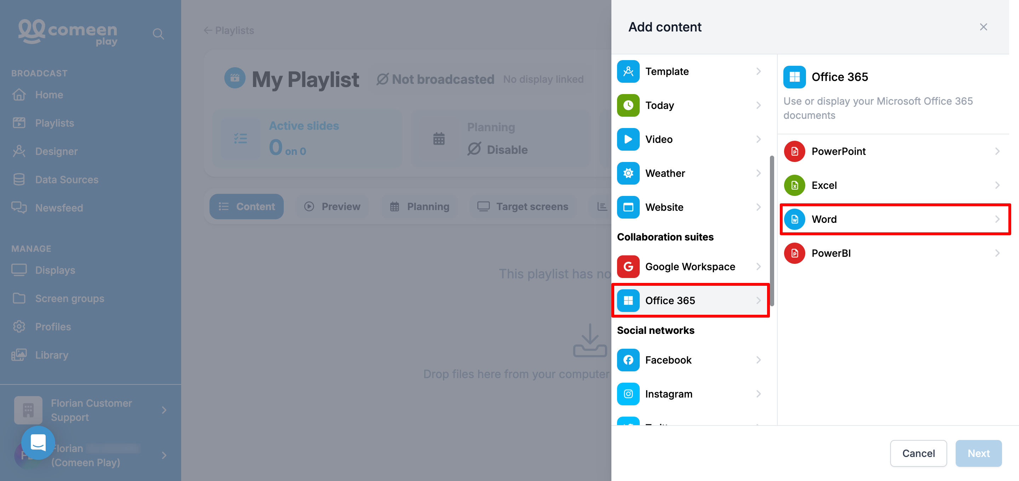Viewport: 1019px width, 481px height.
Task: Click the Video play icon
Action: tap(628, 139)
